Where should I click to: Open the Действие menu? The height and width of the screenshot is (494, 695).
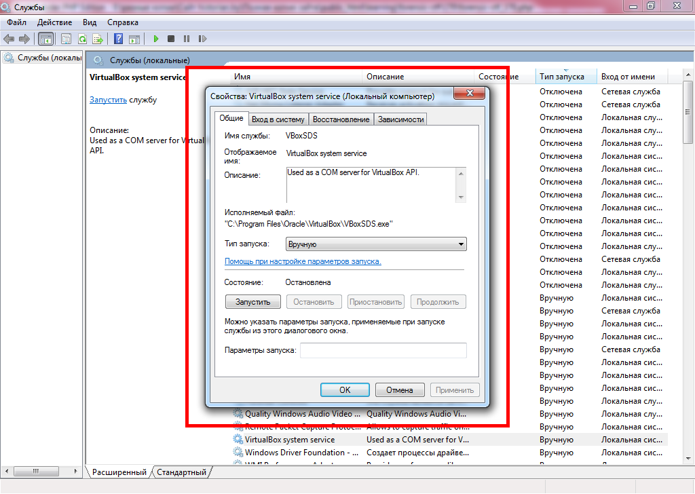[54, 22]
